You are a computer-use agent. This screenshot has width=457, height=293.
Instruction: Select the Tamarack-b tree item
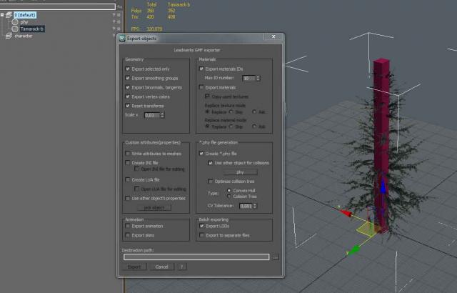32,29
